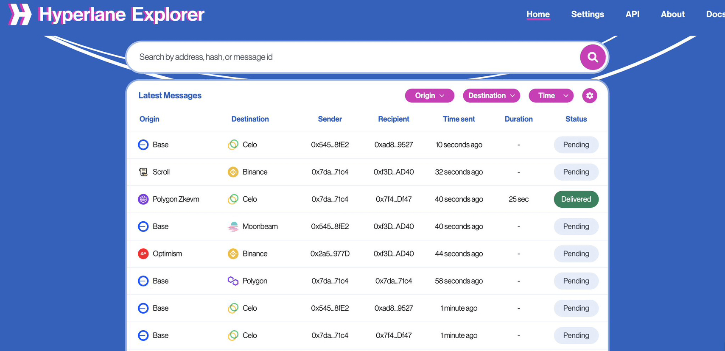
Task: Click the Binance icon in the Scroll row
Action: click(233, 172)
